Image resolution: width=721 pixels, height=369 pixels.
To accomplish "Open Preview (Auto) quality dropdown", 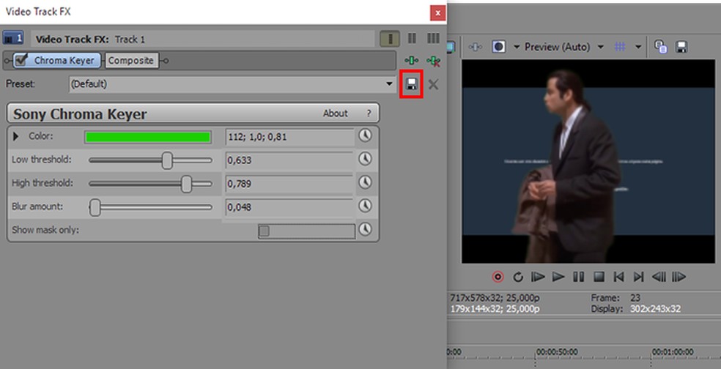I will tap(601, 47).
